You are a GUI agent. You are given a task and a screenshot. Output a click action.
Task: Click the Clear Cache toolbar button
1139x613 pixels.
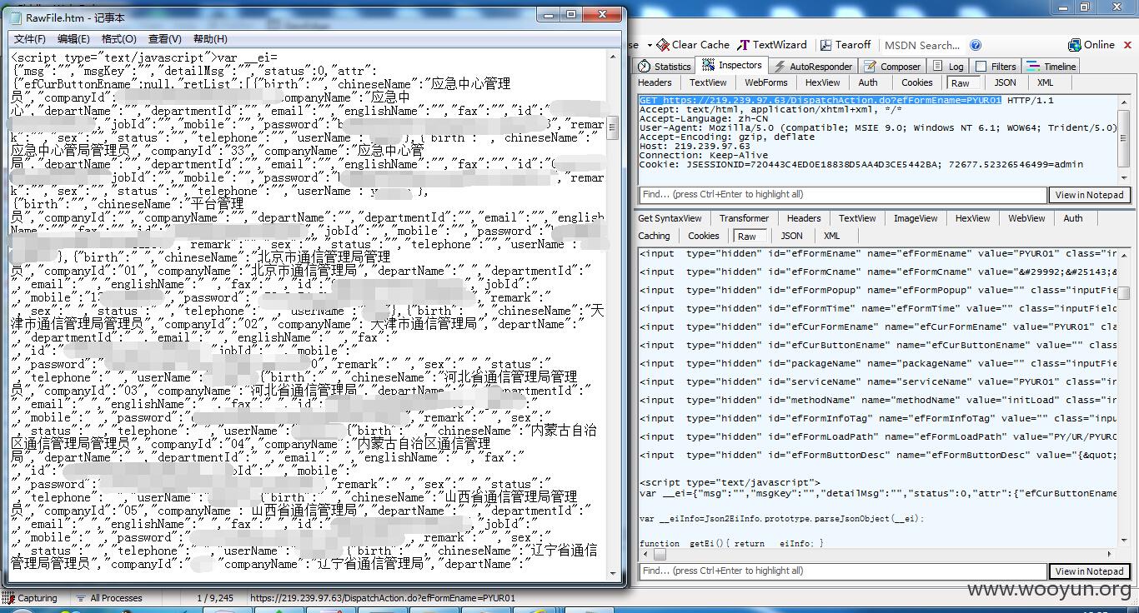[x=692, y=45]
